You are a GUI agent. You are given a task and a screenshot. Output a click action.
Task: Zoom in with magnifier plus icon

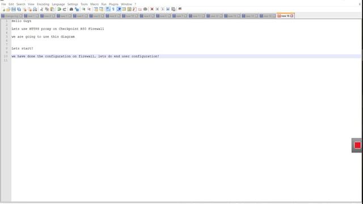tap(83, 9)
